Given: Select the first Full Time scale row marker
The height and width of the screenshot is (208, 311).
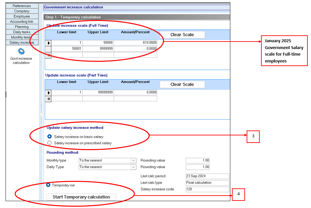Looking at the screenshot, I should [48, 43].
